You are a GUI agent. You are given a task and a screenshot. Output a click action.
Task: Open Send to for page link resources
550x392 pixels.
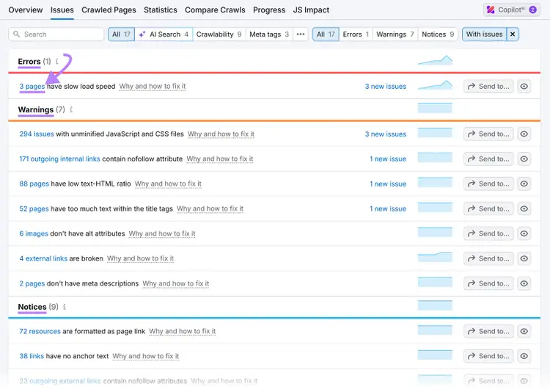[x=488, y=331]
